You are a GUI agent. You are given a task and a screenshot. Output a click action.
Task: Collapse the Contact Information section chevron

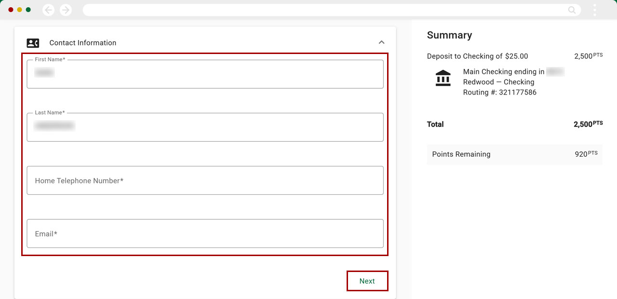coord(381,42)
